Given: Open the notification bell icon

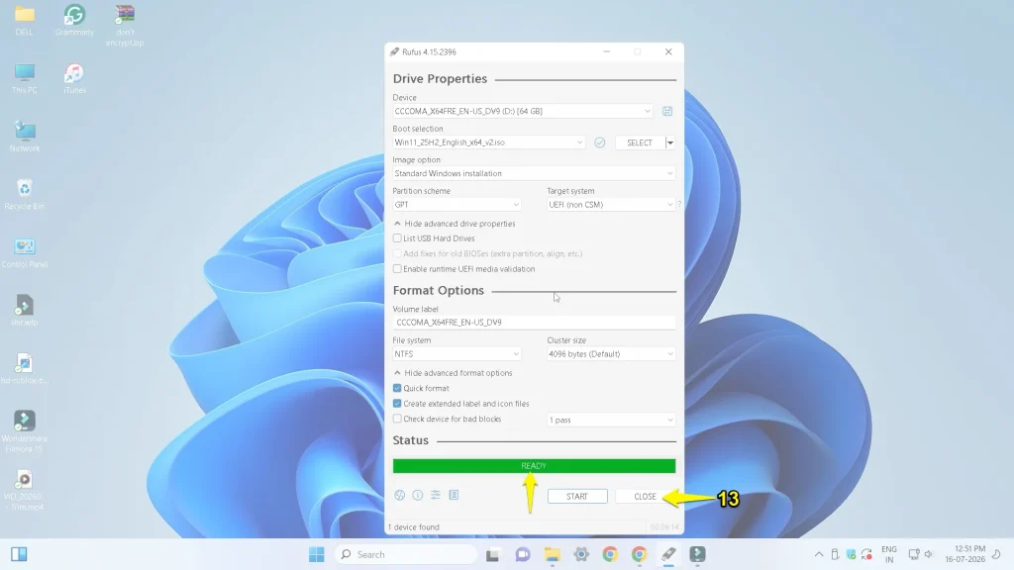Looking at the screenshot, I should tap(996, 554).
